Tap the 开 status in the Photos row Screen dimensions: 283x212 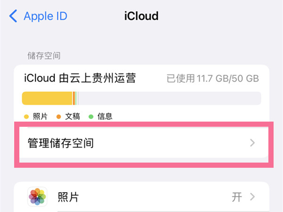(237, 197)
